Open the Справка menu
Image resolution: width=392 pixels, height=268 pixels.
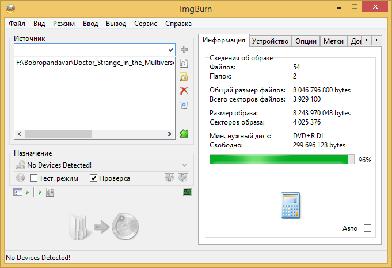coord(178,24)
